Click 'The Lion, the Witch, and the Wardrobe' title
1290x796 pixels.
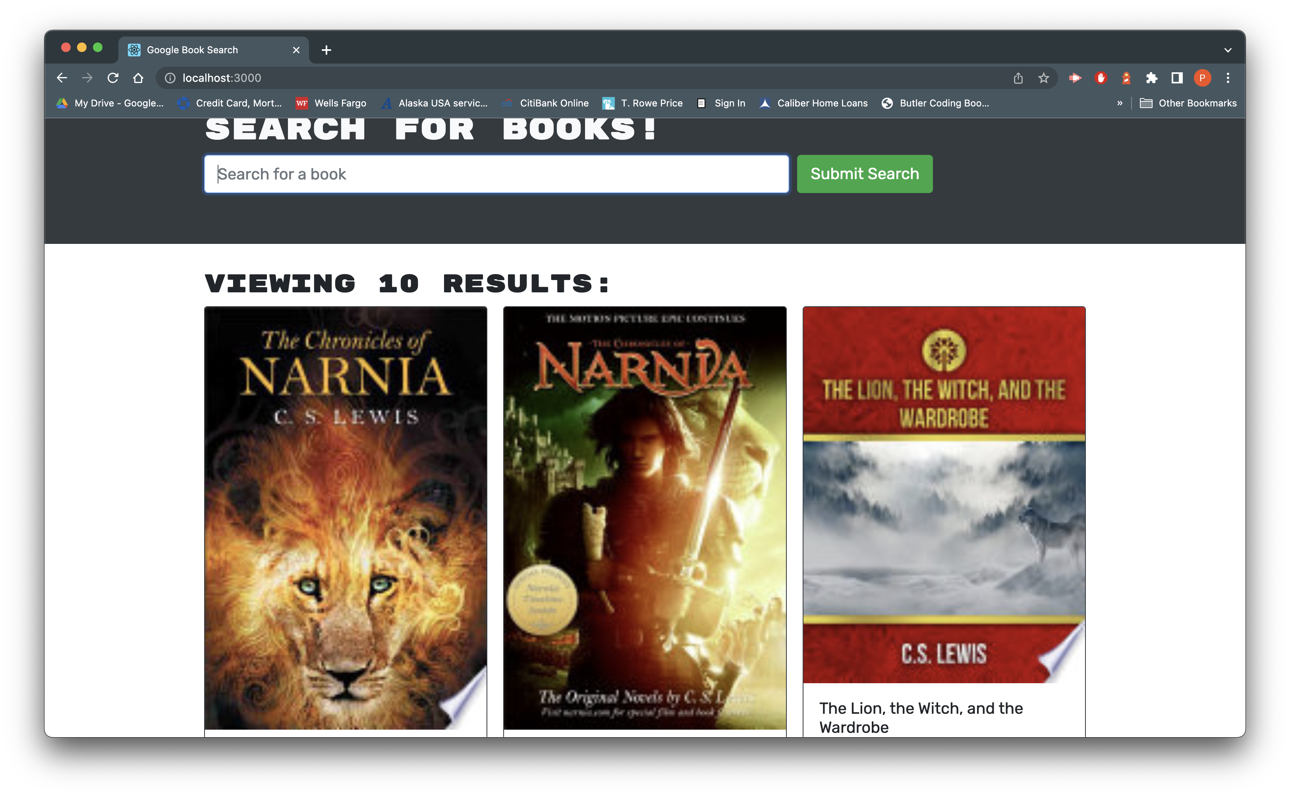click(x=921, y=718)
